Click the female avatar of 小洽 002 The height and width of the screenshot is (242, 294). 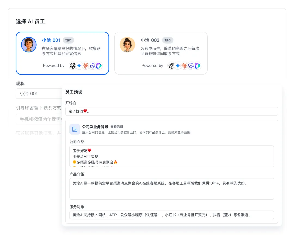[127, 45]
